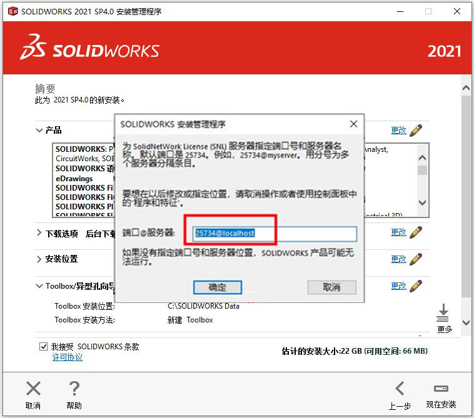
Task: Click the pencil icon beside 产品 更改
Action: 416,131
